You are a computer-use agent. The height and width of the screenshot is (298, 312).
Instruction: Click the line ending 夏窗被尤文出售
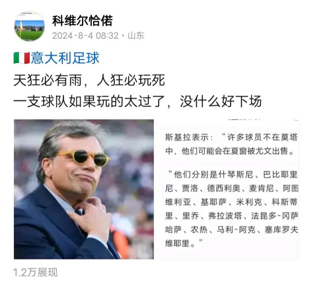pyautogui.click(x=230, y=151)
